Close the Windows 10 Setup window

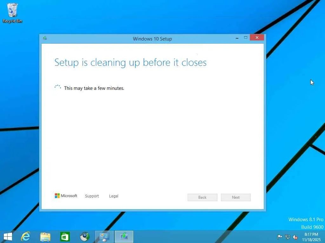257,37
